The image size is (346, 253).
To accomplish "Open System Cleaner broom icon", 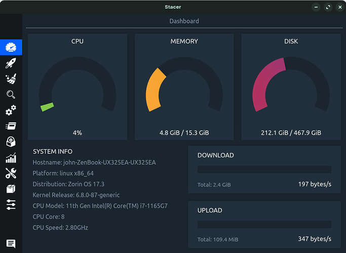I will pos(11,79).
